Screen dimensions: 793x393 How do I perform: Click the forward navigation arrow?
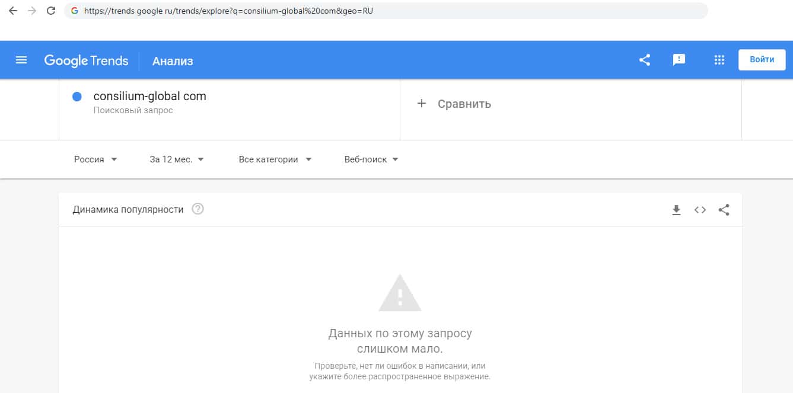[32, 11]
